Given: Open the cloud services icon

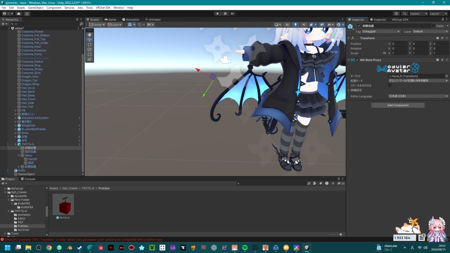Looking at the screenshot, I should click(18, 14).
